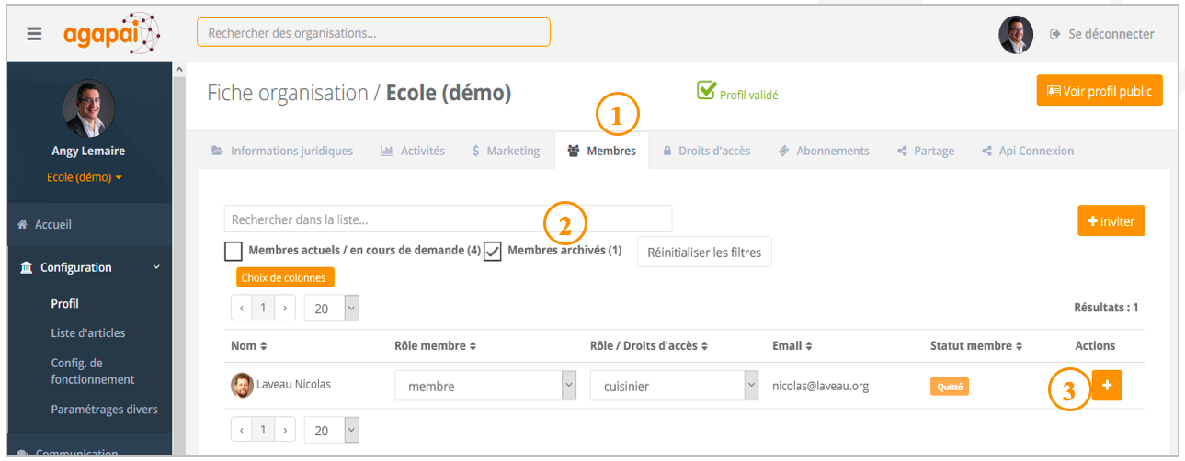
Task: Sort by Rôle / Droits d'accès column
Action: pyautogui.click(x=649, y=345)
